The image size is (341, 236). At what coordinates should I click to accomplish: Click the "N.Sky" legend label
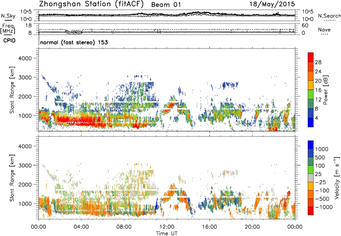click(x=8, y=16)
